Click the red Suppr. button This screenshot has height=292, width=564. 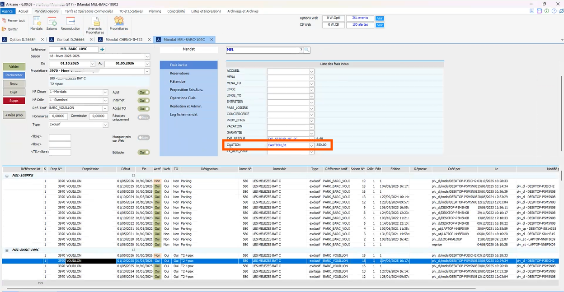point(14,101)
